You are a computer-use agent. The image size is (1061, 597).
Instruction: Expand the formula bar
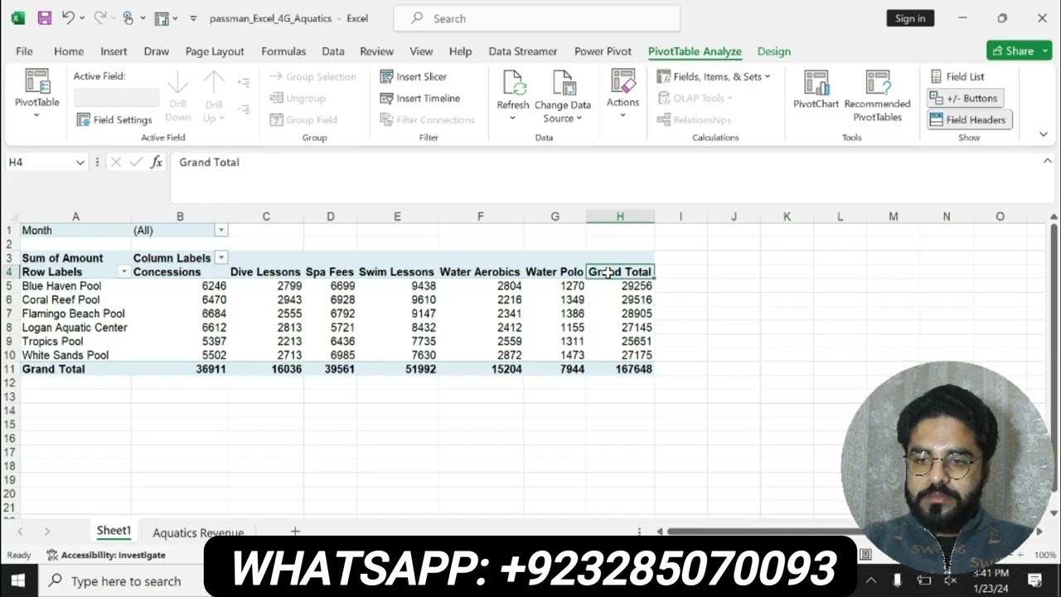pyautogui.click(x=1048, y=162)
